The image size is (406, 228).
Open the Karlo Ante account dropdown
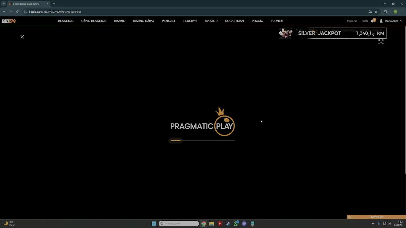coord(393,21)
